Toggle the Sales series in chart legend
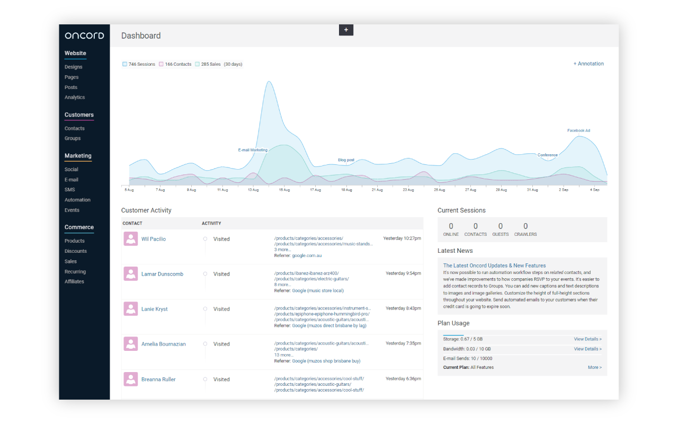The height and width of the screenshot is (424, 678). tap(208, 64)
